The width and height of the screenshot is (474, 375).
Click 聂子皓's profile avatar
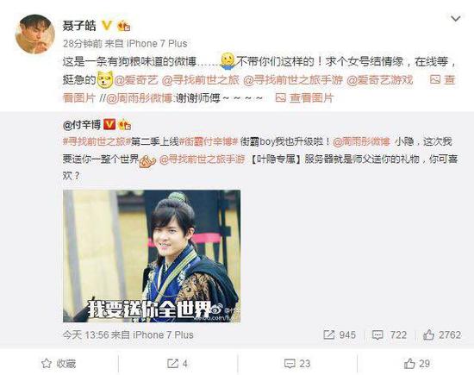[x=34, y=34]
